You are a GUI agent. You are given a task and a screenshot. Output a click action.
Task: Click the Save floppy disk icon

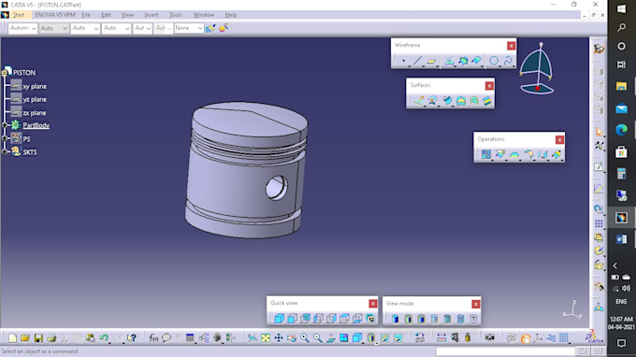[38, 338]
